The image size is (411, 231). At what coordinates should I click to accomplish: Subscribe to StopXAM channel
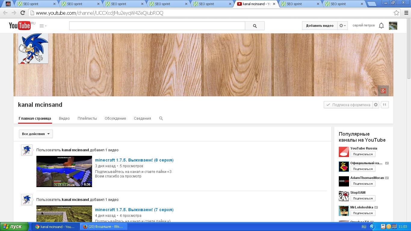[363, 198]
